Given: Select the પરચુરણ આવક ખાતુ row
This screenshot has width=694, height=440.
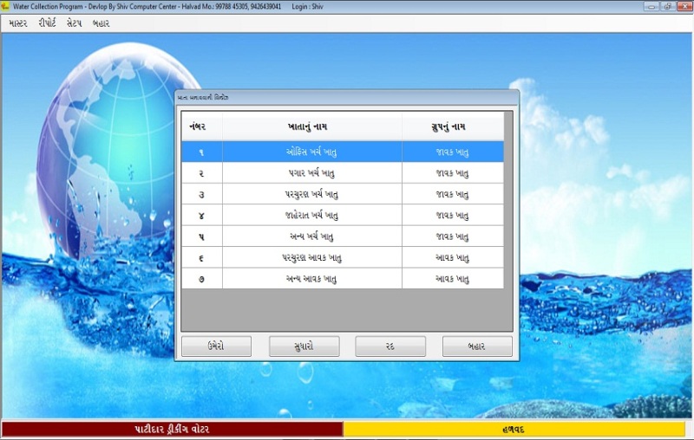Looking at the screenshot, I should 311,257.
